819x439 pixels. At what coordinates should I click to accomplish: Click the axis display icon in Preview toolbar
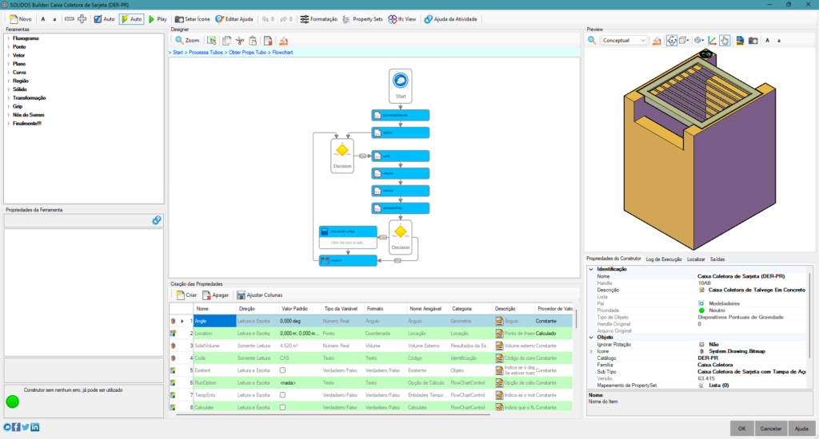coord(711,40)
